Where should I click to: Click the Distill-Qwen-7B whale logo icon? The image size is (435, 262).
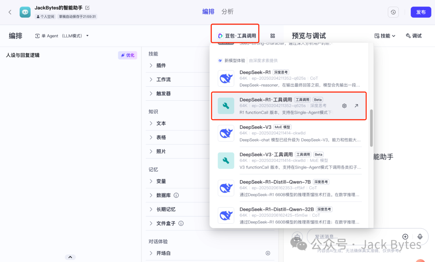pyautogui.click(x=226, y=188)
